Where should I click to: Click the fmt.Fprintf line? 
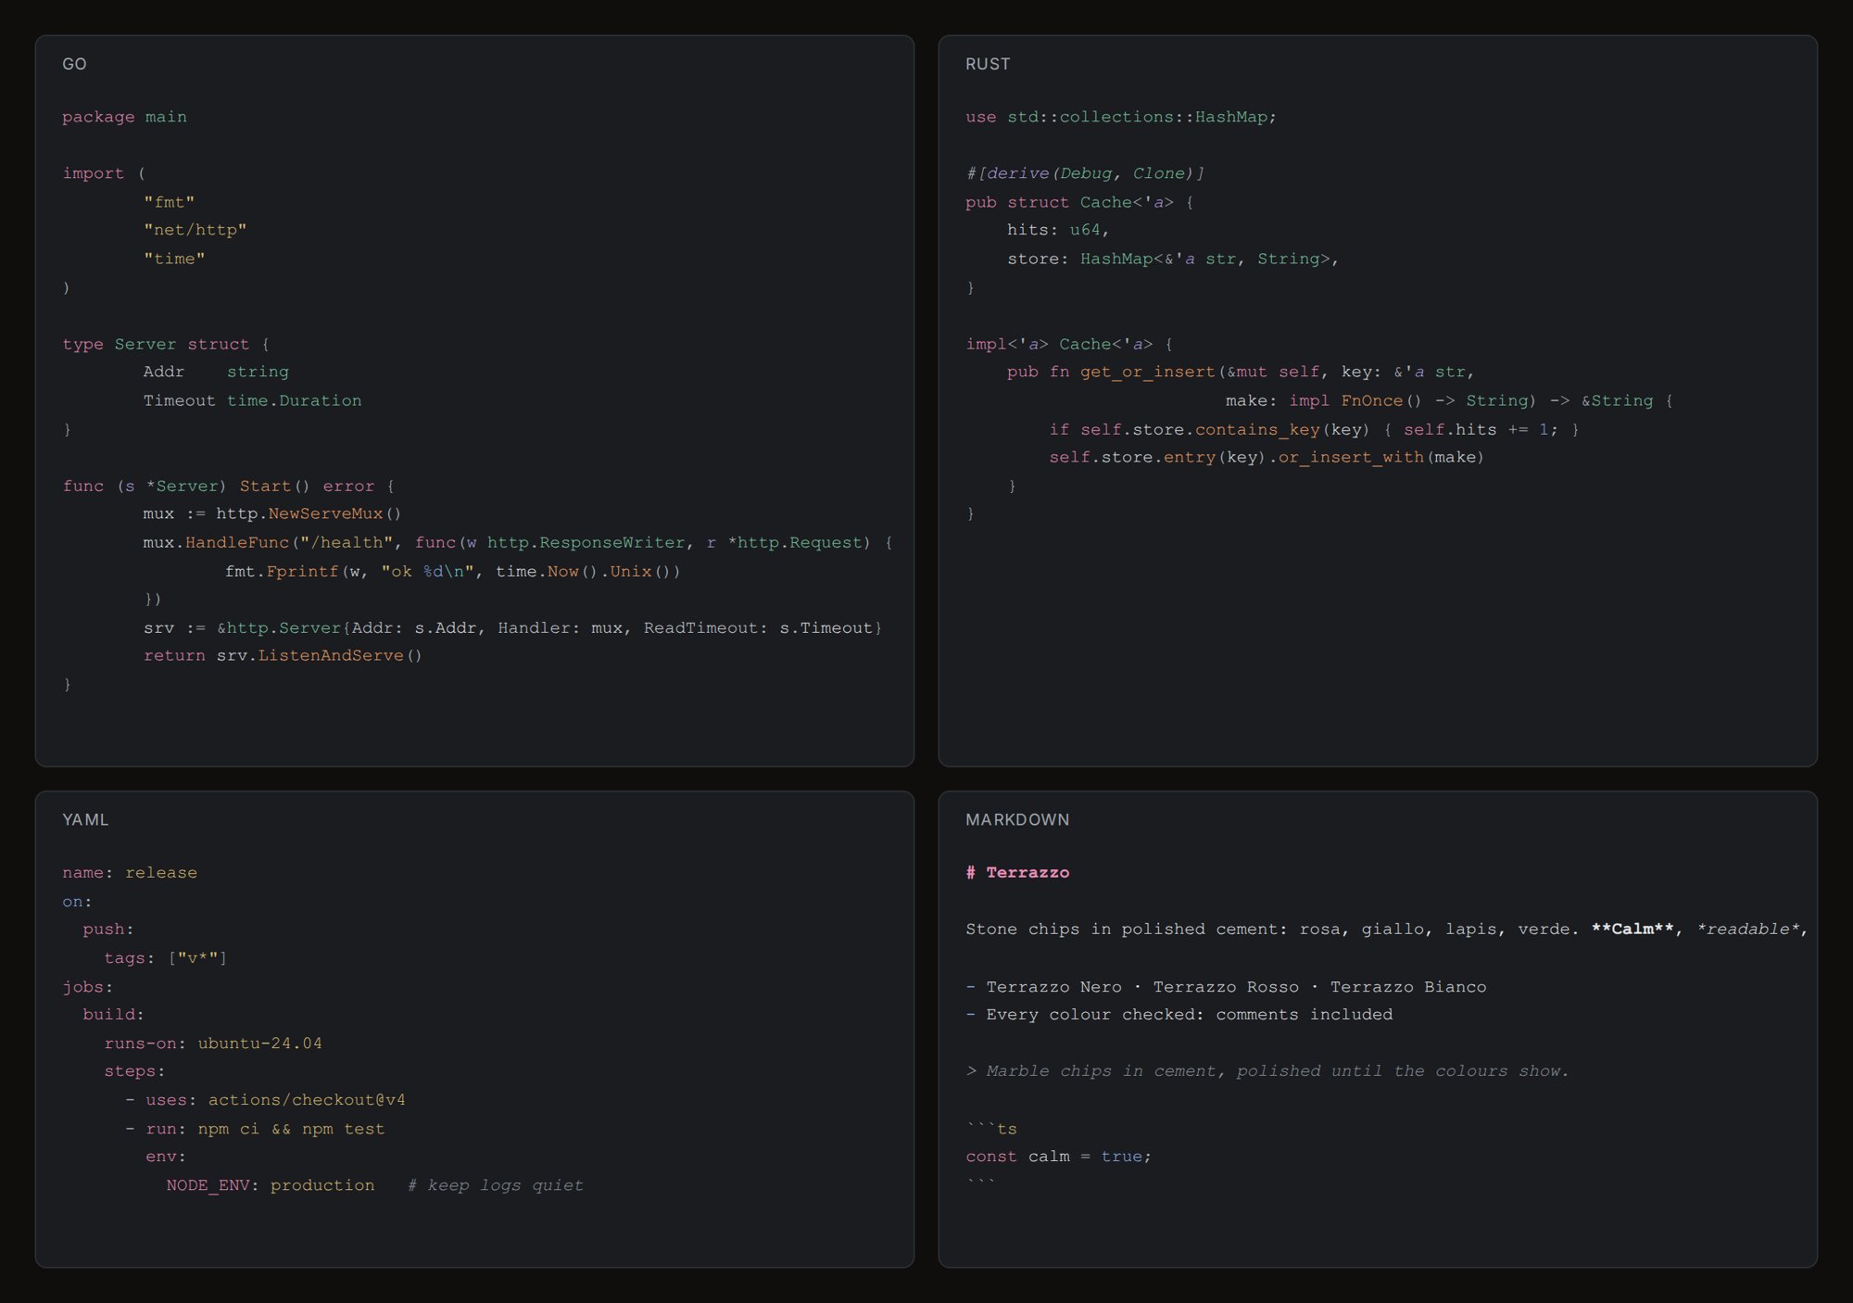pyautogui.click(x=452, y=571)
